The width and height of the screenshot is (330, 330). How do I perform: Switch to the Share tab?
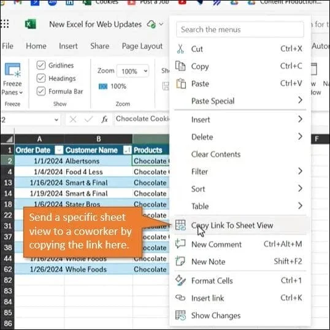(100, 46)
